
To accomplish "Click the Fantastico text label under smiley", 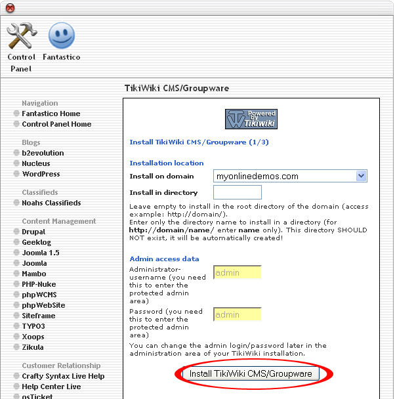I will tap(62, 57).
